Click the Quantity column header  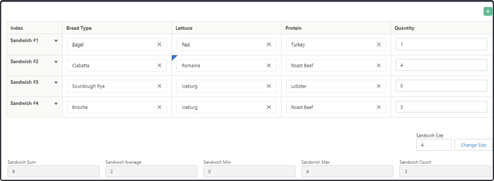click(x=441, y=28)
